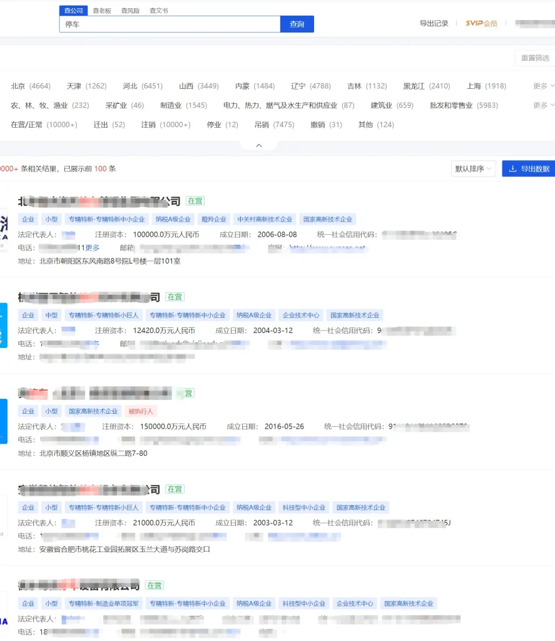Click into the search box containing 停车
This screenshot has width=555, height=641.
pos(169,24)
